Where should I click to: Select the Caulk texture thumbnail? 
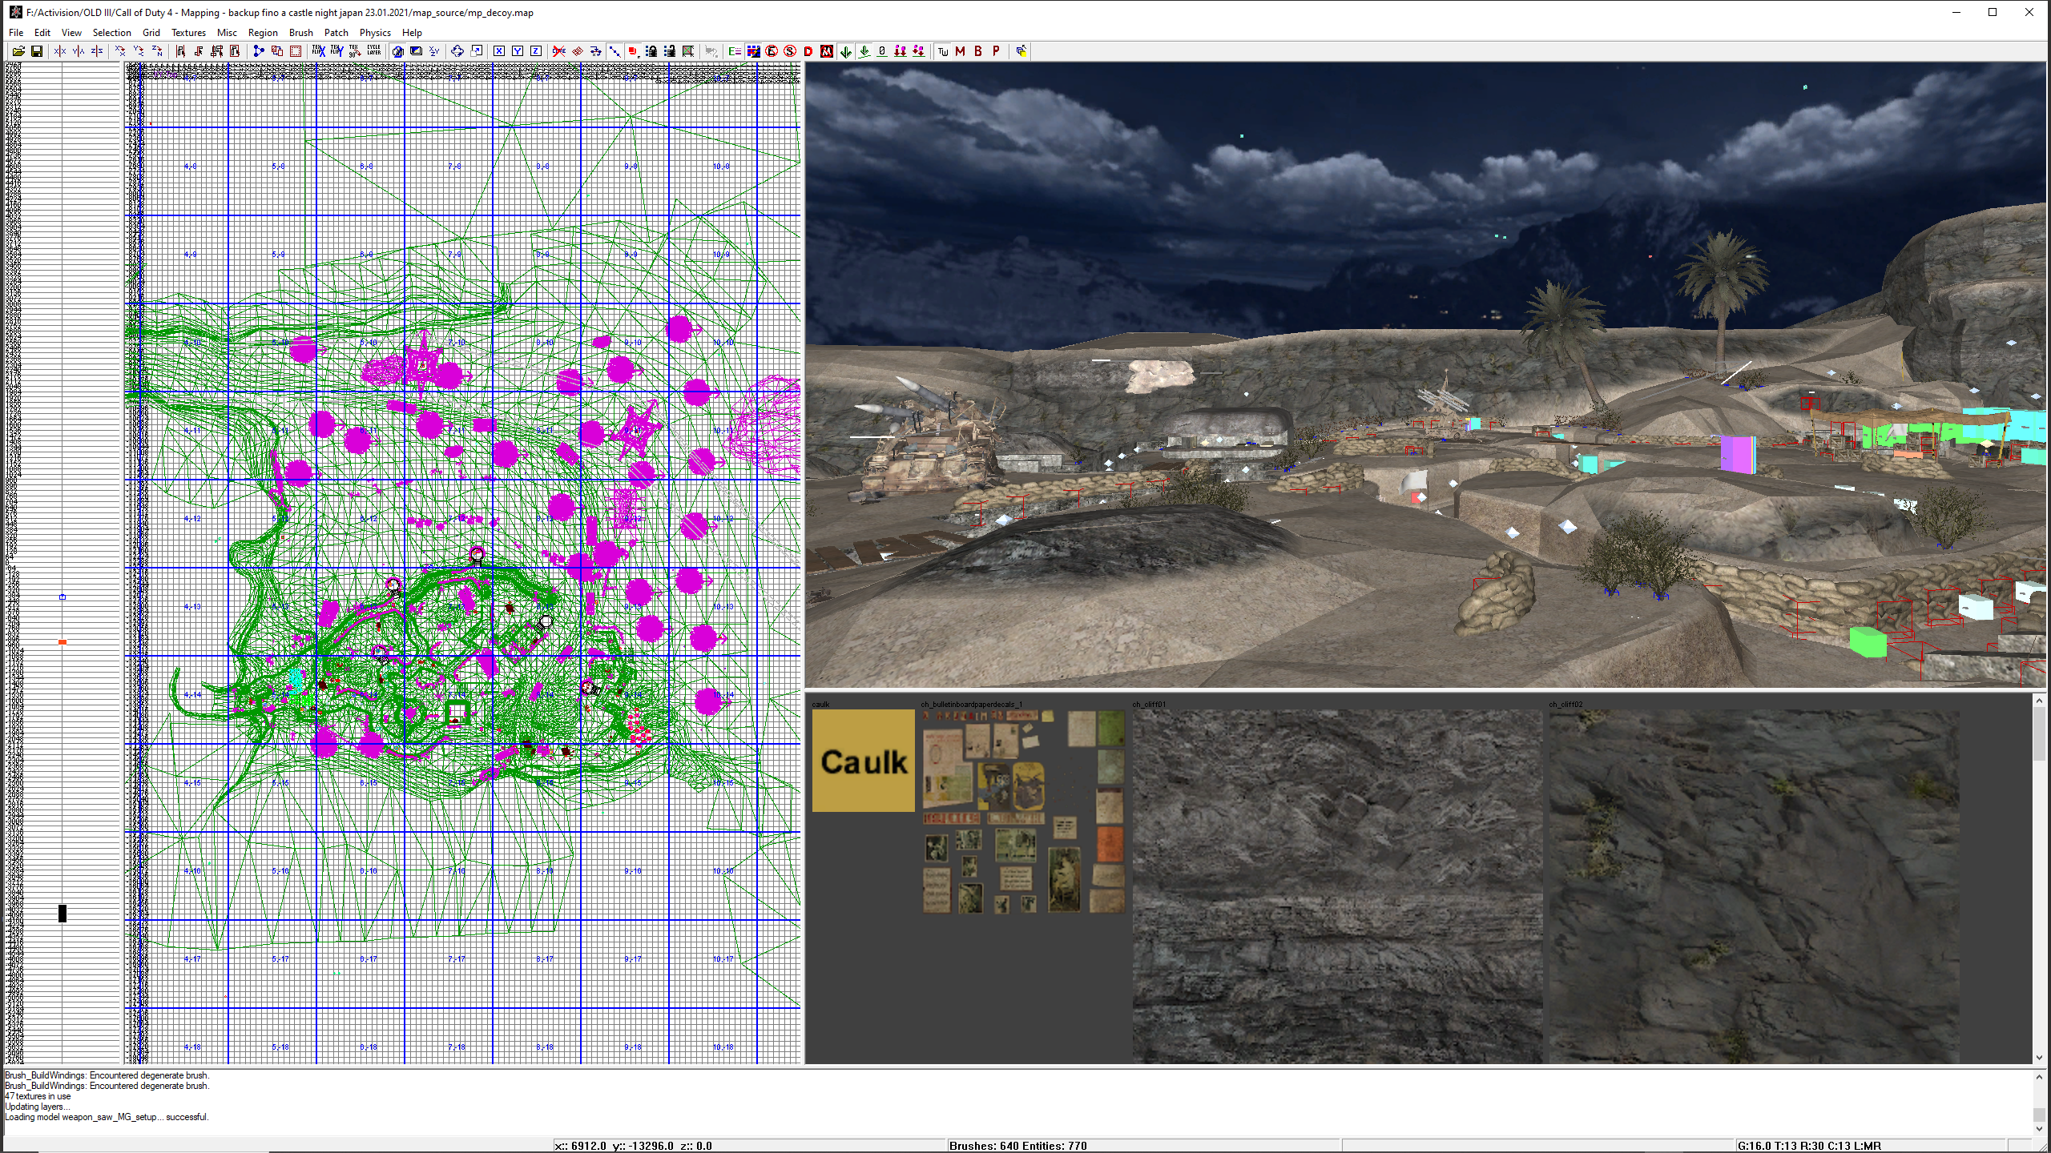point(863,760)
